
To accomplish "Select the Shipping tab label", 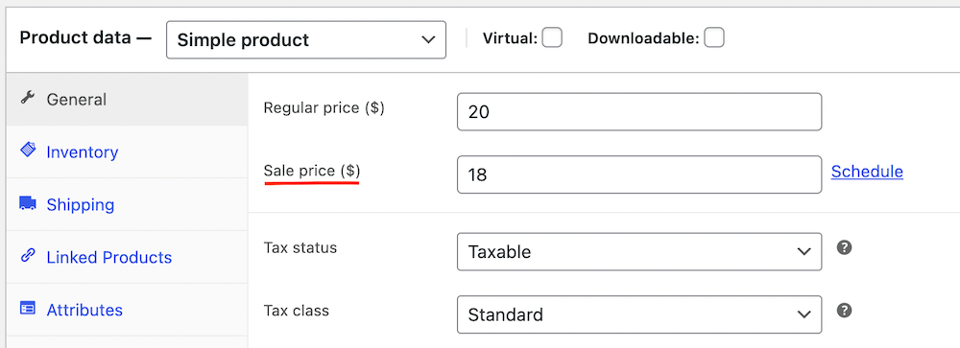I will (81, 204).
